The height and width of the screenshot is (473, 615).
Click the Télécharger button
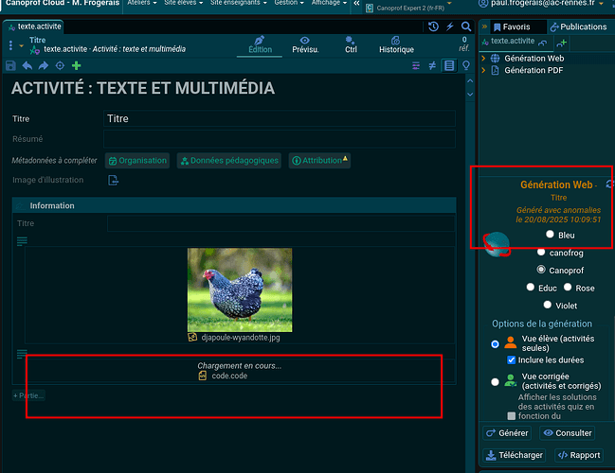coord(511,455)
